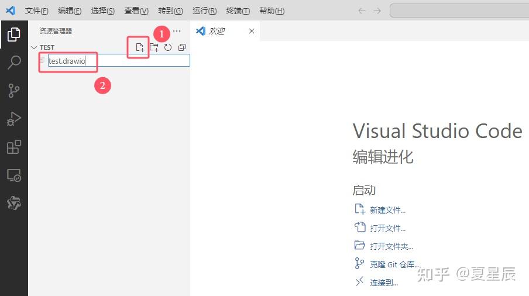Viewport: 529px width, 296px height.
Task: Click the 打开文件... link
Action: click(x=387, y=228)
